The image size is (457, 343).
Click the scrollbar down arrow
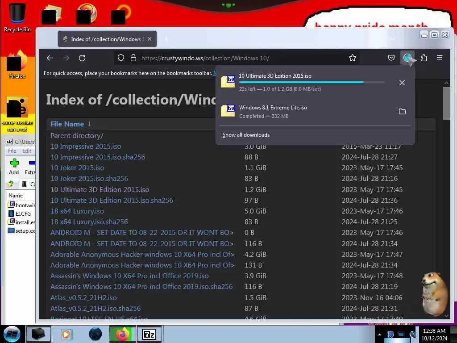[446, 316]
